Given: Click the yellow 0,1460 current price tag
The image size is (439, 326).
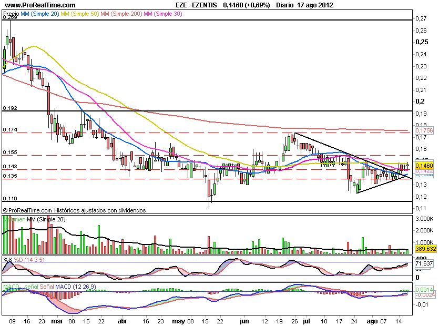Looking at the screenshot, I should pyautogui.click(x=424, y=165).
